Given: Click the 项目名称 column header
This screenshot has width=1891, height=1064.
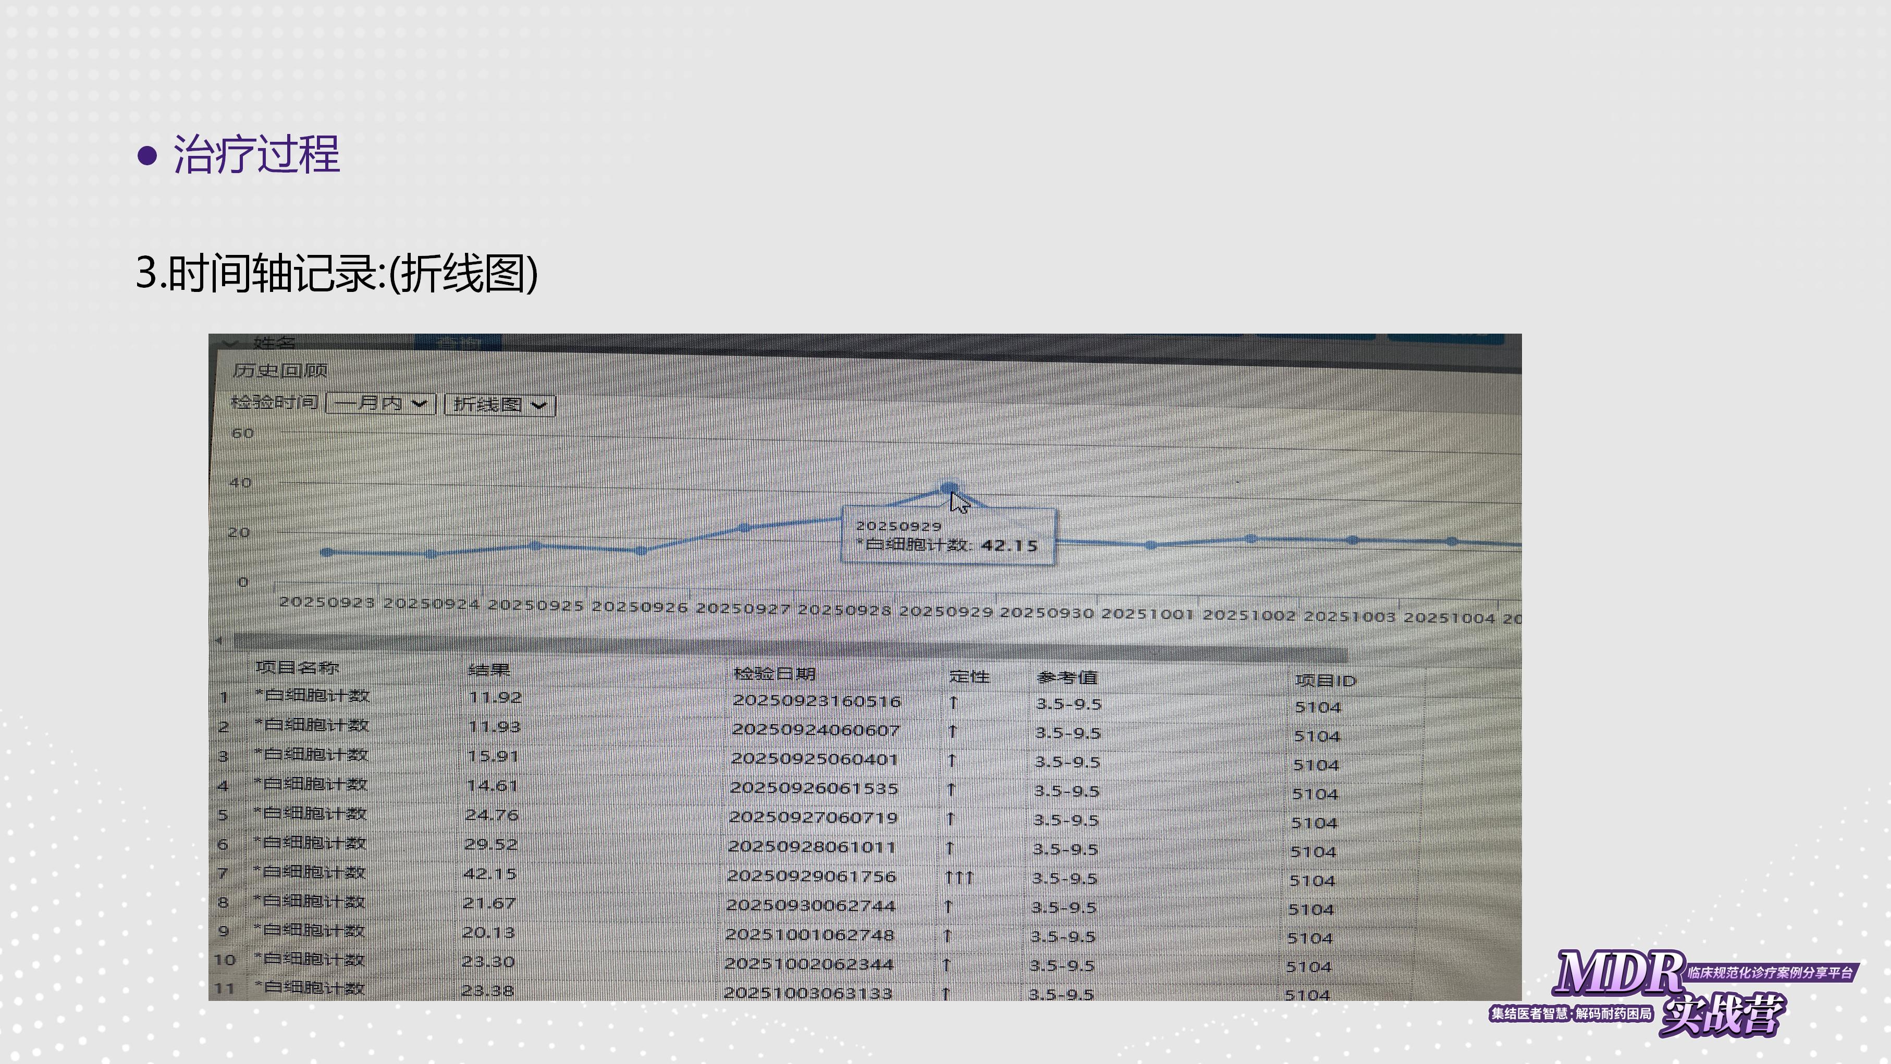Looking at the screenshot, I should pyautogui.click(x=297, y=667).
